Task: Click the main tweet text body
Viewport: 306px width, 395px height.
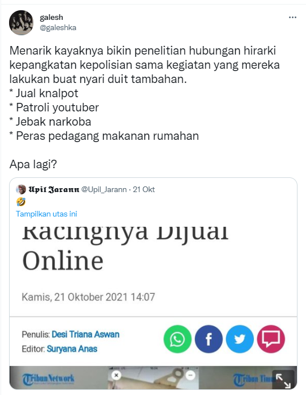Action: click(x=144, y=107)
